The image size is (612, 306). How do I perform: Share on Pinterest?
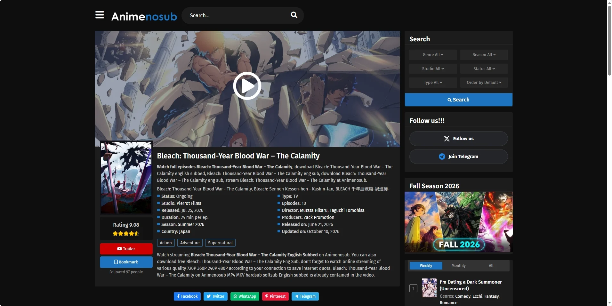click(x=275, y=296)
